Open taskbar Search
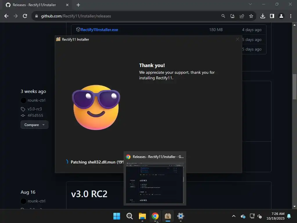This screenshot has height=223, width=297. pos(130,216)
